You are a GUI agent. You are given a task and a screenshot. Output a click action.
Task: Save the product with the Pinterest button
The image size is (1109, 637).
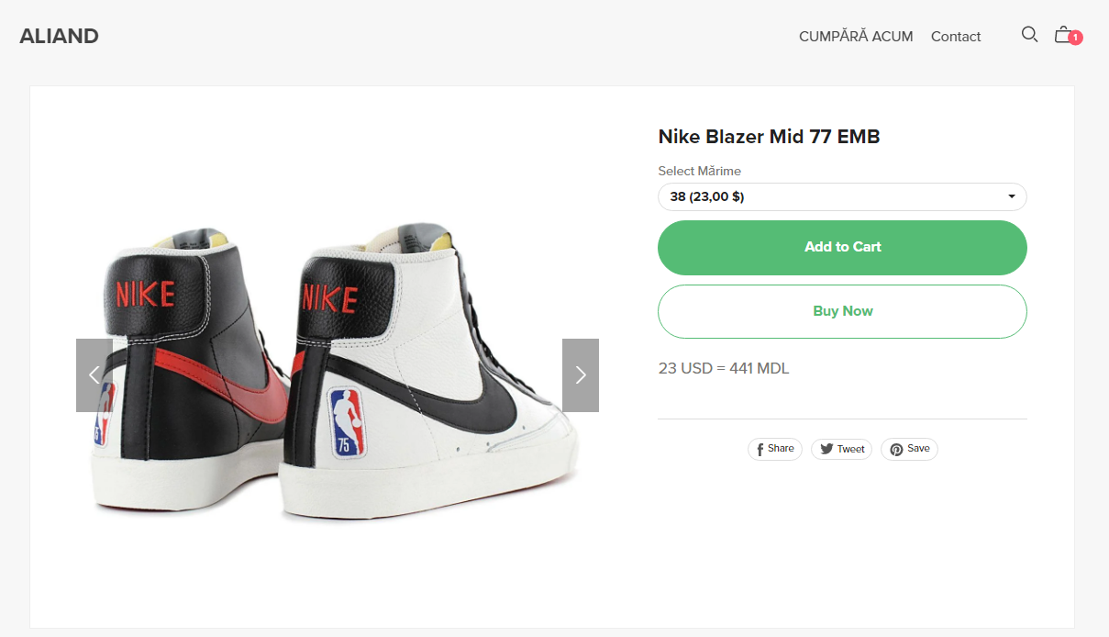(x=909, y=449)
